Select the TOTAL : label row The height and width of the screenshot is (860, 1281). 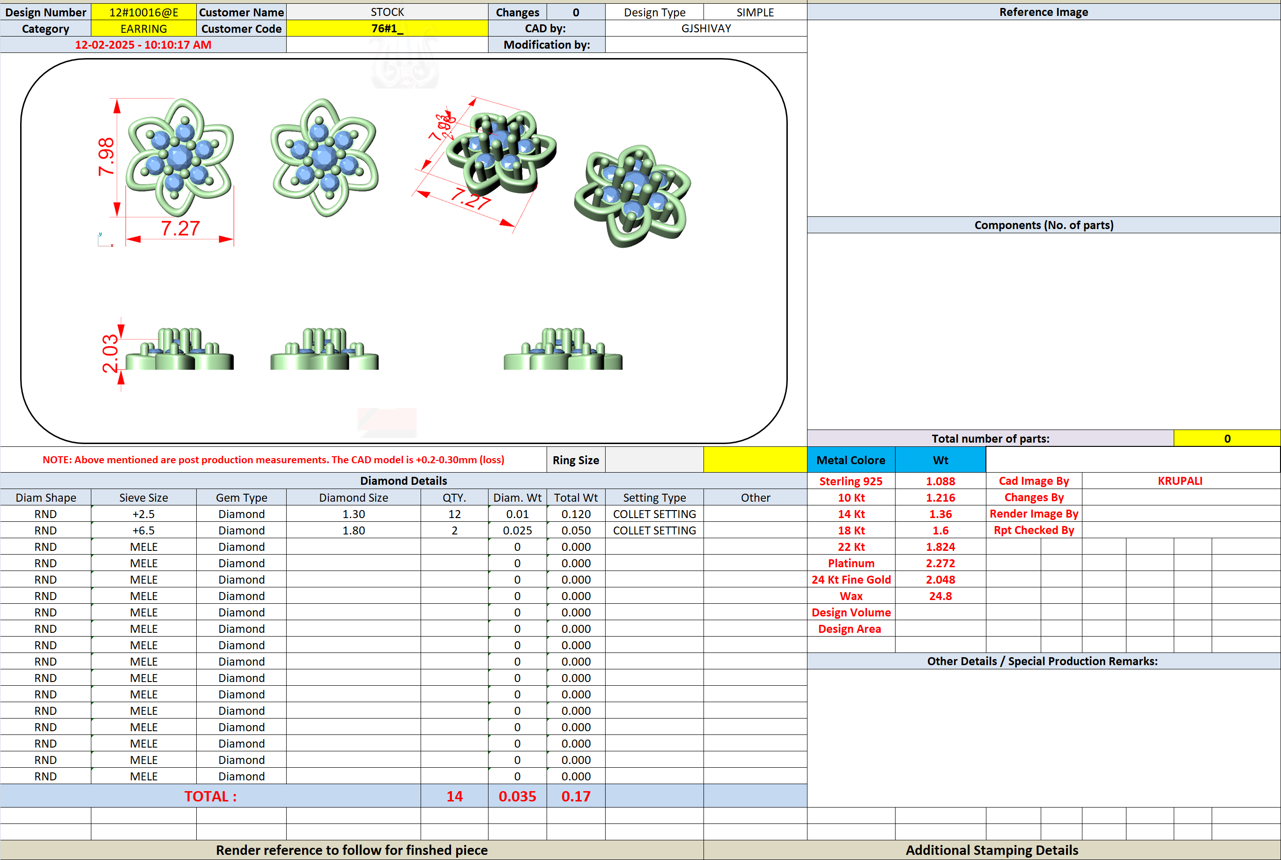pos(211,796)
